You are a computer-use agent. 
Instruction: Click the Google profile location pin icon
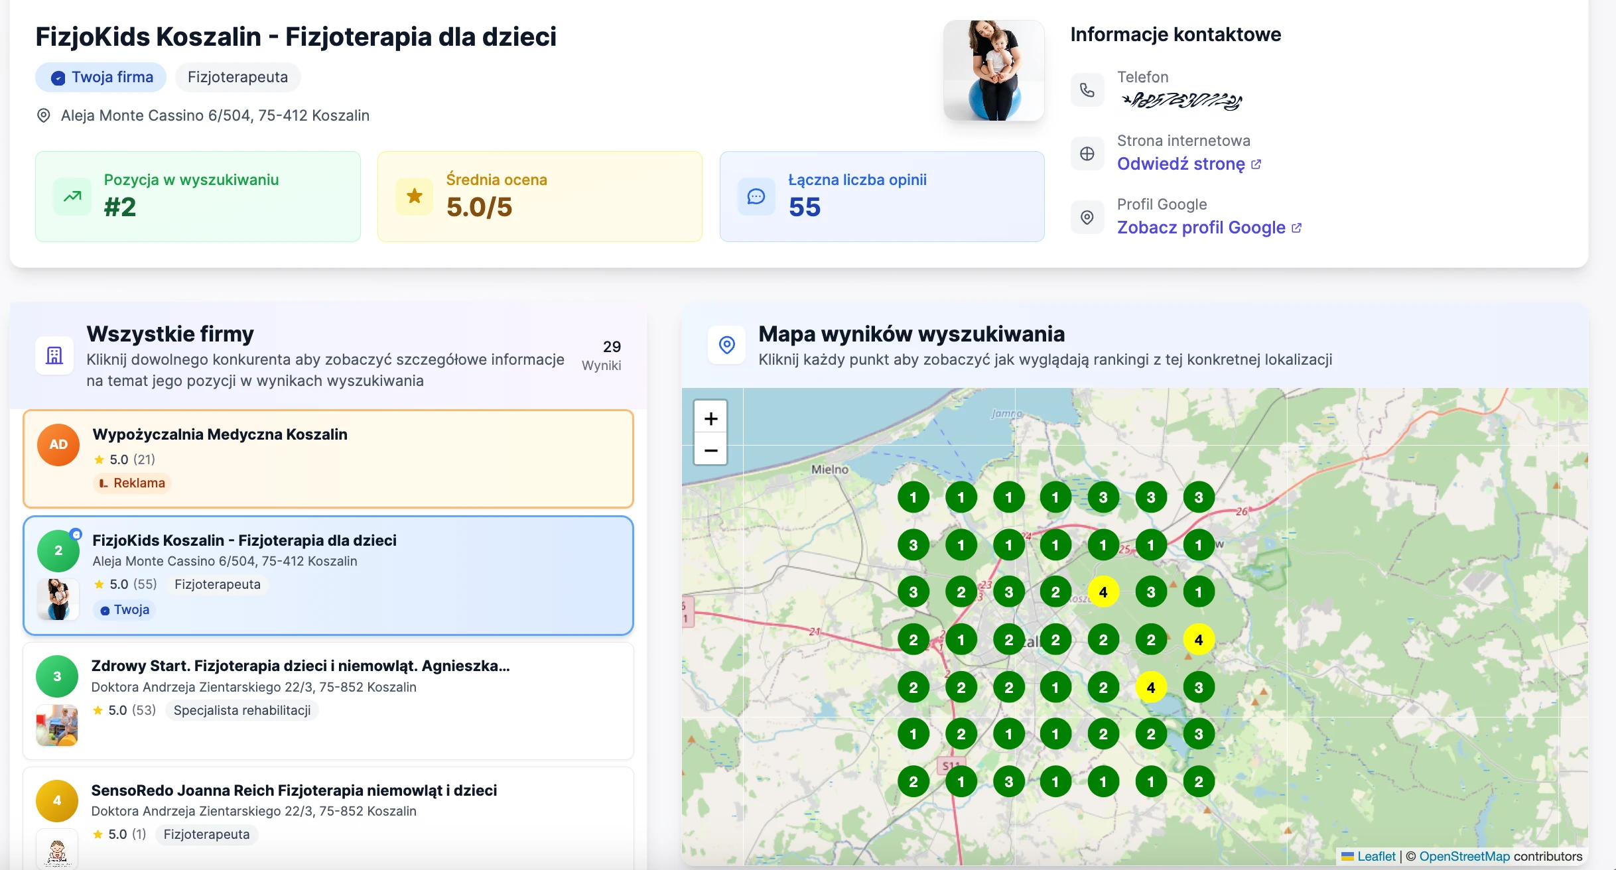click(x=1088, y=217)
